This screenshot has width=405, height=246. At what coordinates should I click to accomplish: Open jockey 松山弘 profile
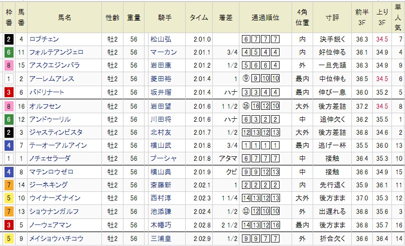tap(160, 39)
